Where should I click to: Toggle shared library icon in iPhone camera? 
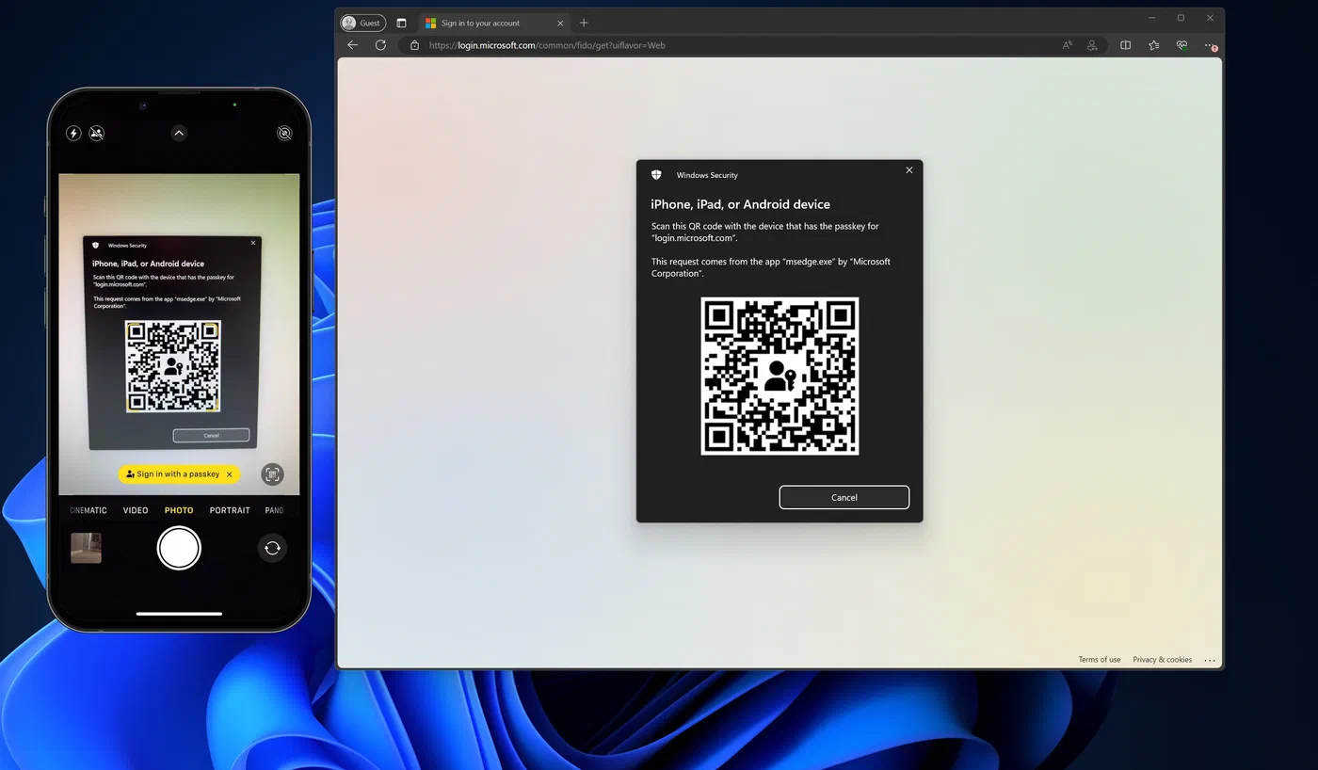tap(96, 134)
